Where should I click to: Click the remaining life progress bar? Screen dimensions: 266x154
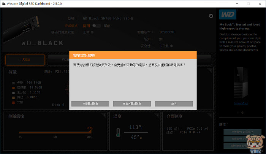coord(55,132)
